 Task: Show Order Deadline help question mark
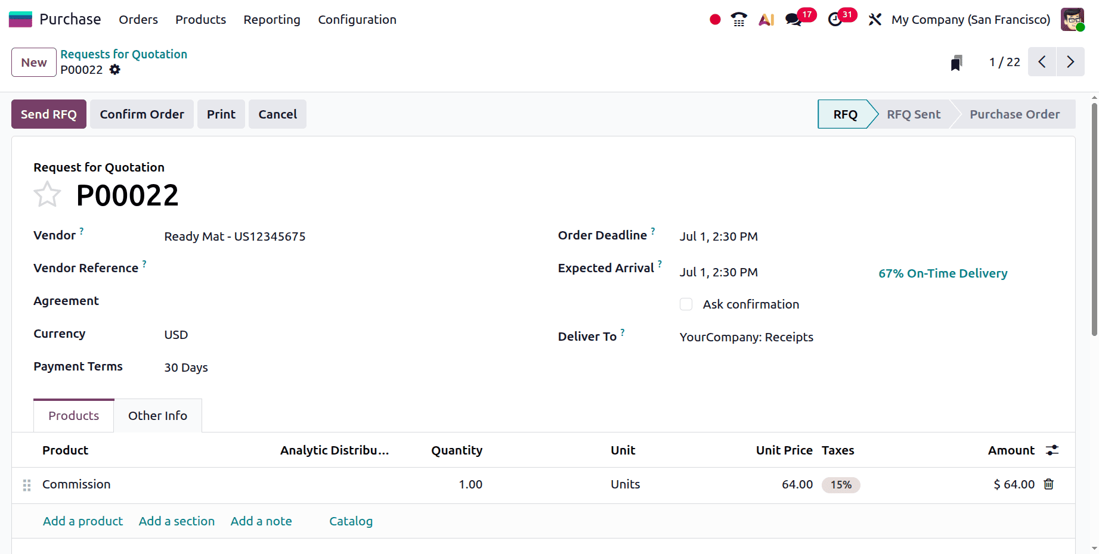(x=653, y=231)
